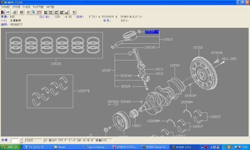
Task: Select part label 12310A near flywheel bolt
Action: tap(217, 52)
